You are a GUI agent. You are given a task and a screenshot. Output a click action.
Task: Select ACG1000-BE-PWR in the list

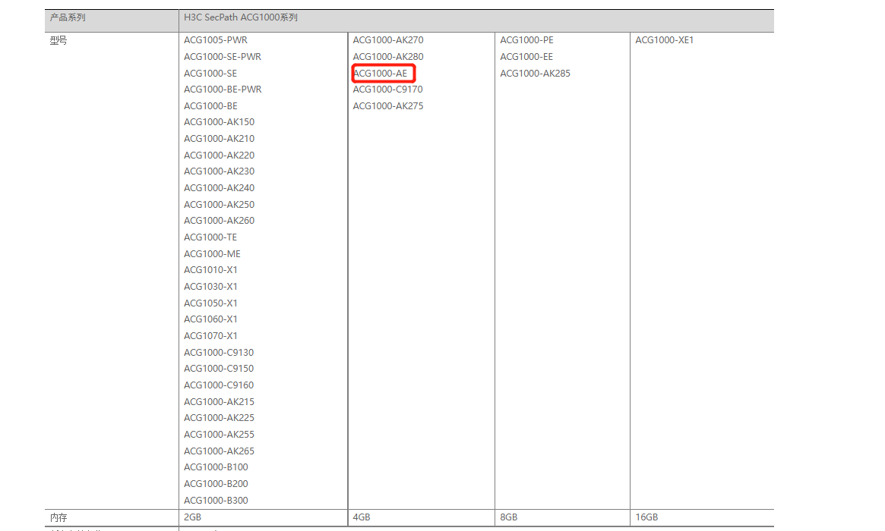223,89
